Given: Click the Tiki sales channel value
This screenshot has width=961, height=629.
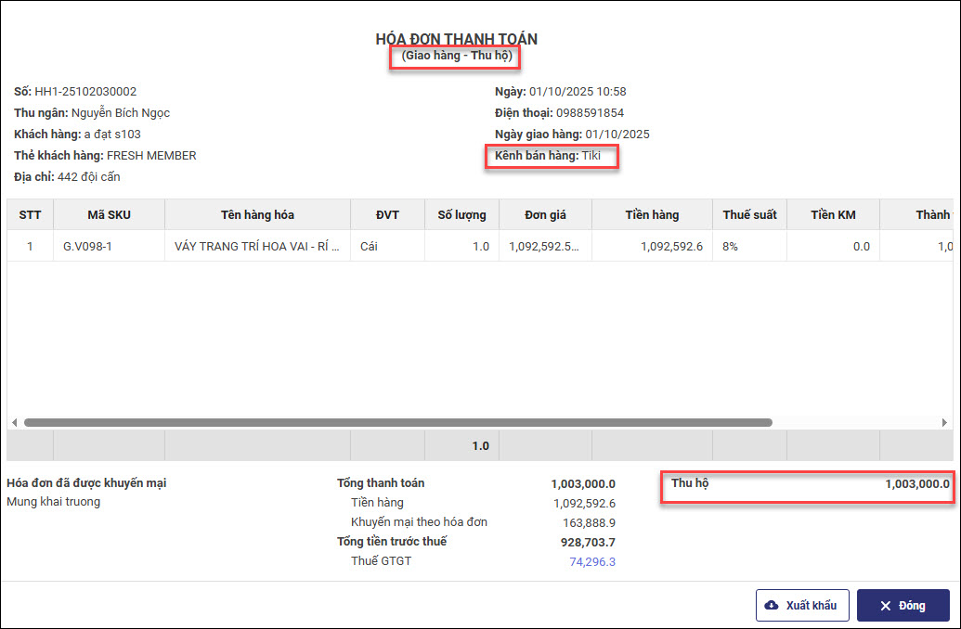Looking at the screenshot, I should pos(591,156).
